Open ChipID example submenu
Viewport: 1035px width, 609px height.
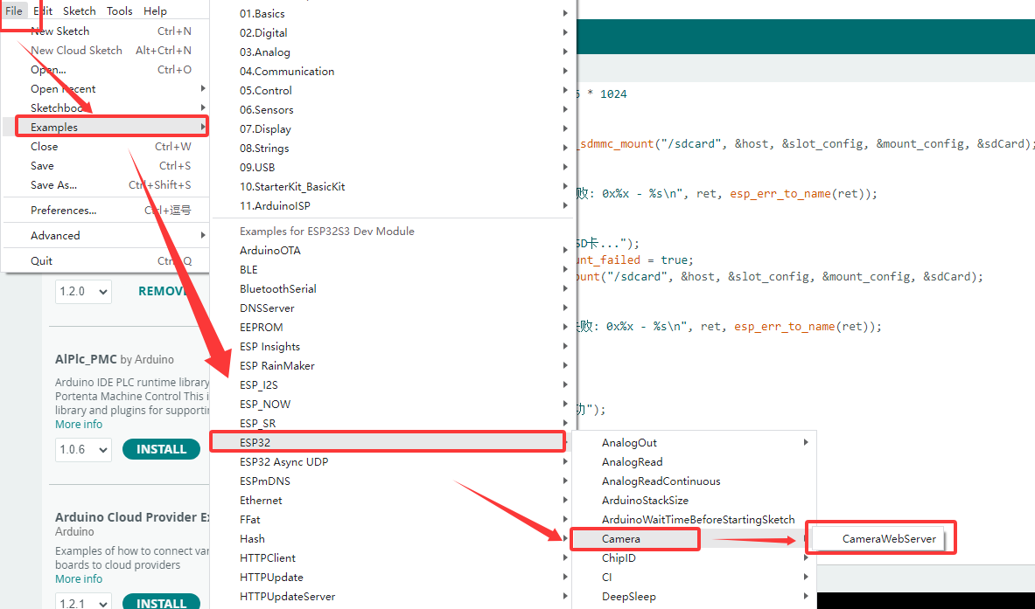point(694,557)
